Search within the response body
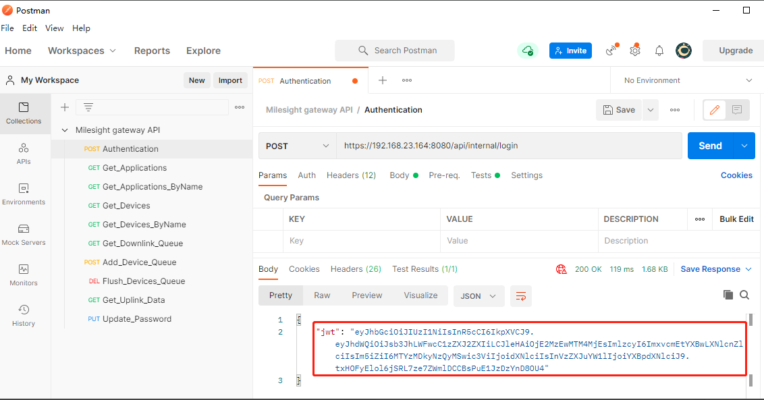This screenshot has height=400, width=764. pos(744,295)
